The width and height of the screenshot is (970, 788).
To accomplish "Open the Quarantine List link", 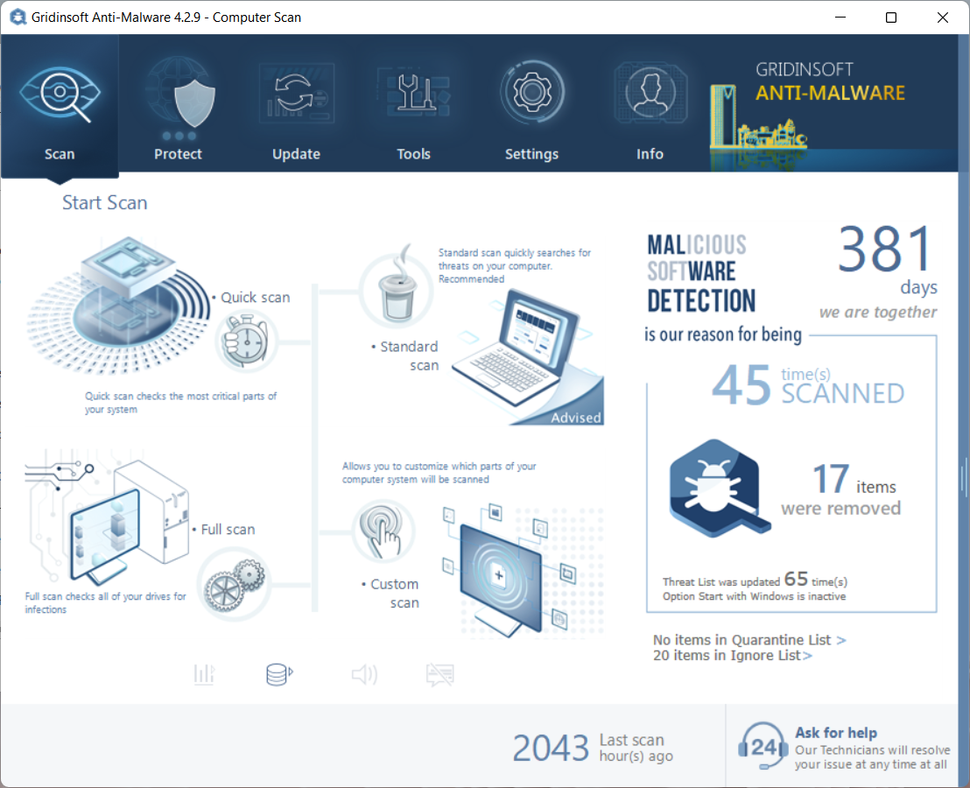I will (749, 639).
